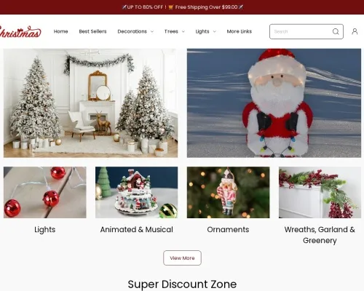Open the Best Sellers menu item

92,31
